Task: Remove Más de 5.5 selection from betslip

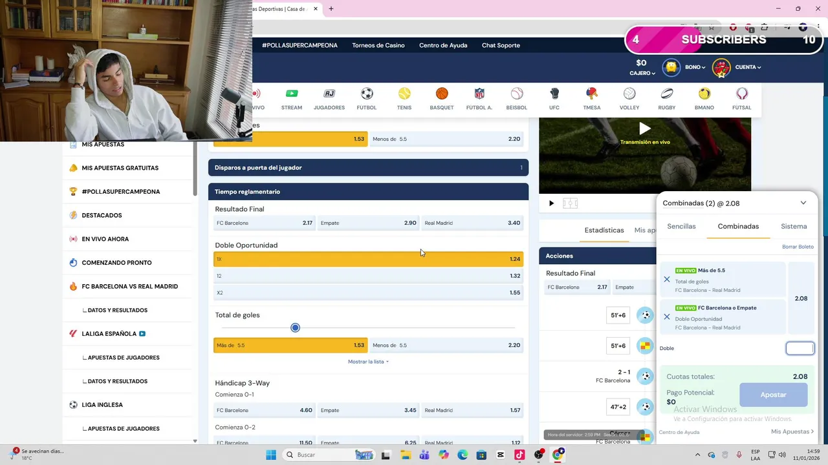Action: point(667,280)
